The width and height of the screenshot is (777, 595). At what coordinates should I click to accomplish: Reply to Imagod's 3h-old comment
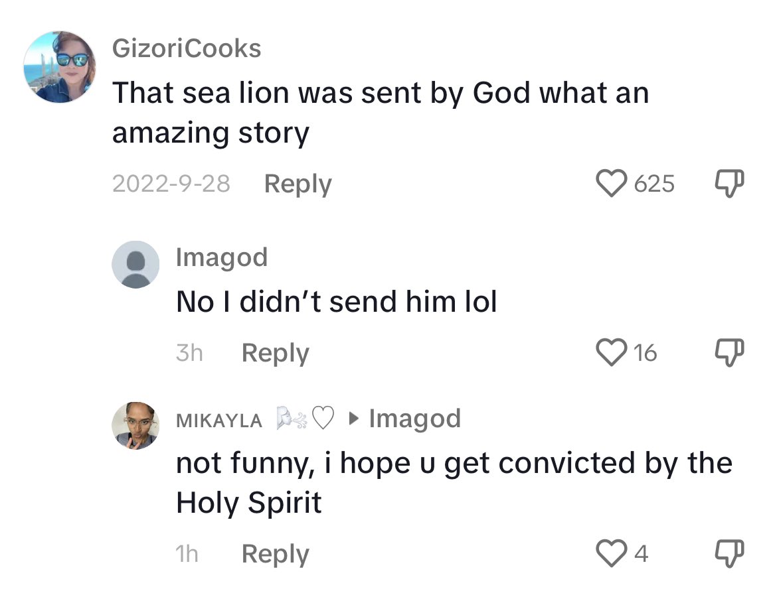pyautogui.click(x=275, y=353)
